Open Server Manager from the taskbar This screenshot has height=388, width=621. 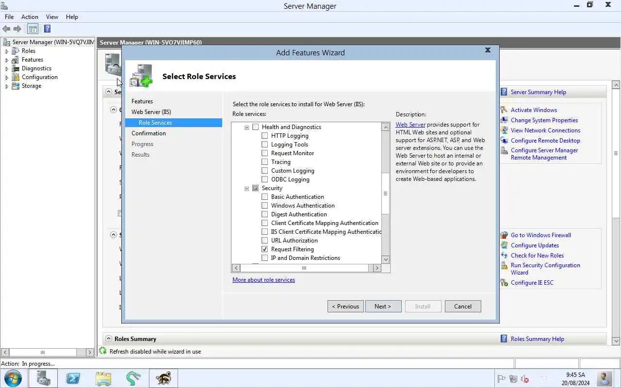[x=43, y=378]
